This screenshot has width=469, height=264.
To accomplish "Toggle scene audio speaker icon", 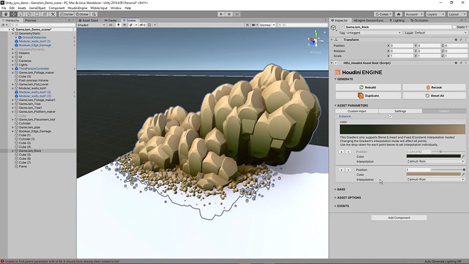I will click(x=125, y=25).
